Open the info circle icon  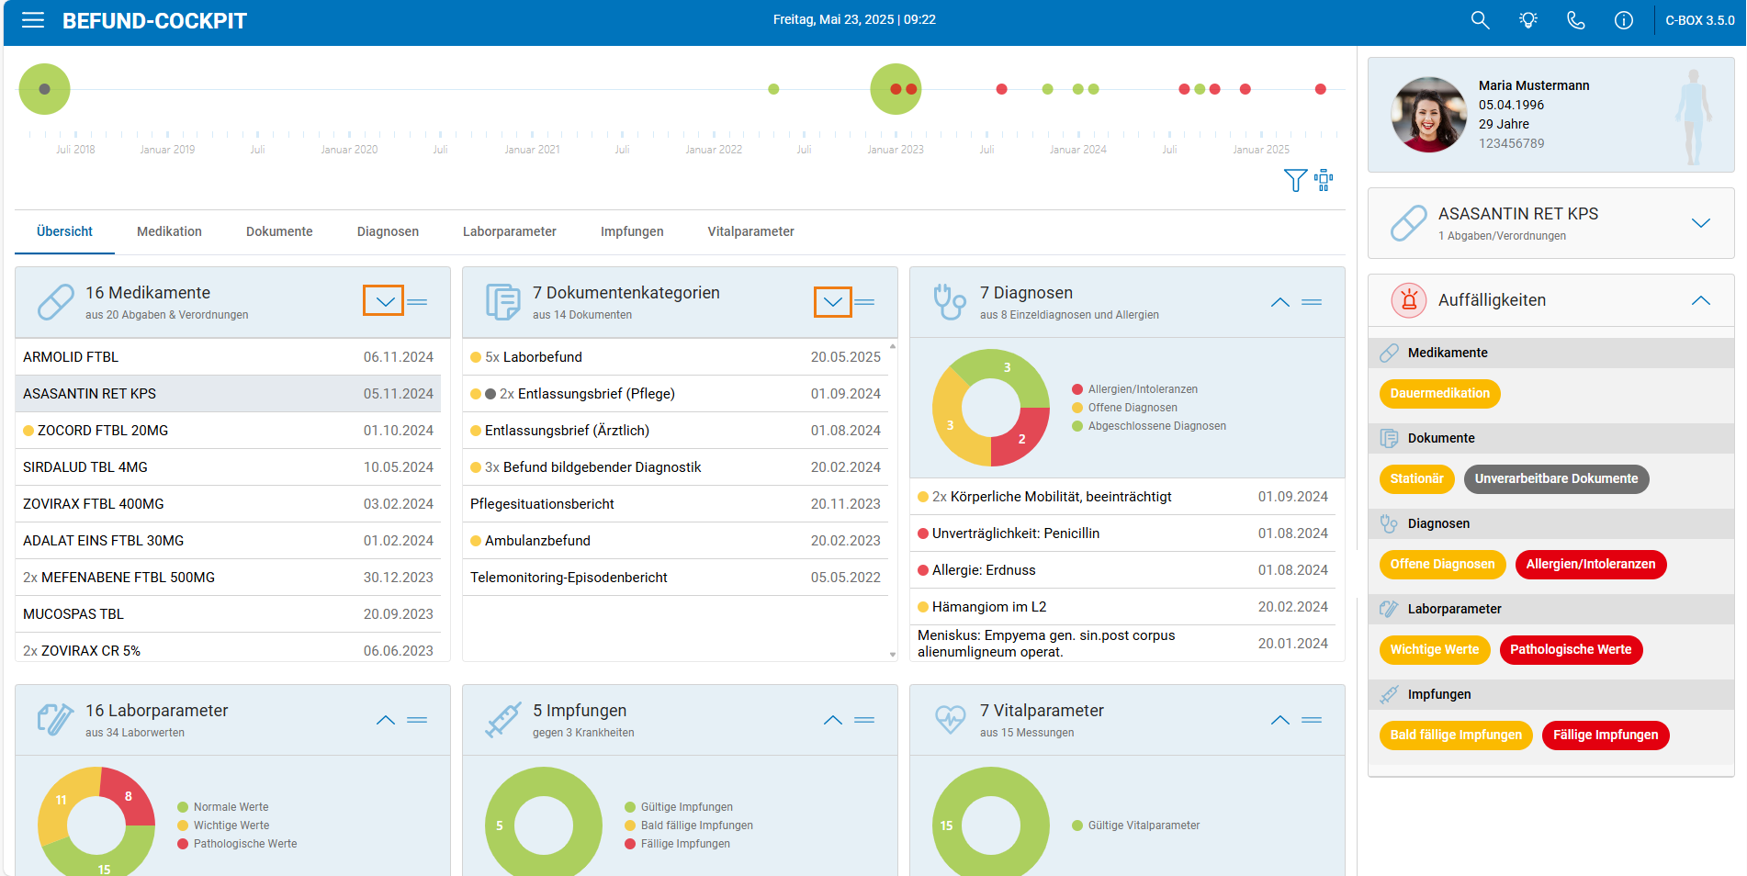tap(1624, 20)
